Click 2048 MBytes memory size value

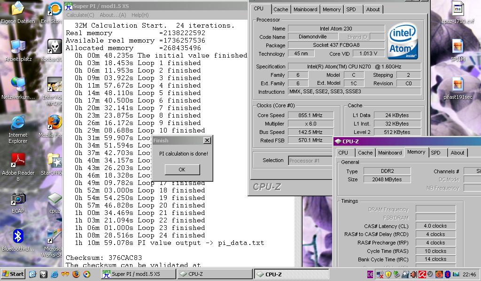pyautogui.click(x=387, y=179)
